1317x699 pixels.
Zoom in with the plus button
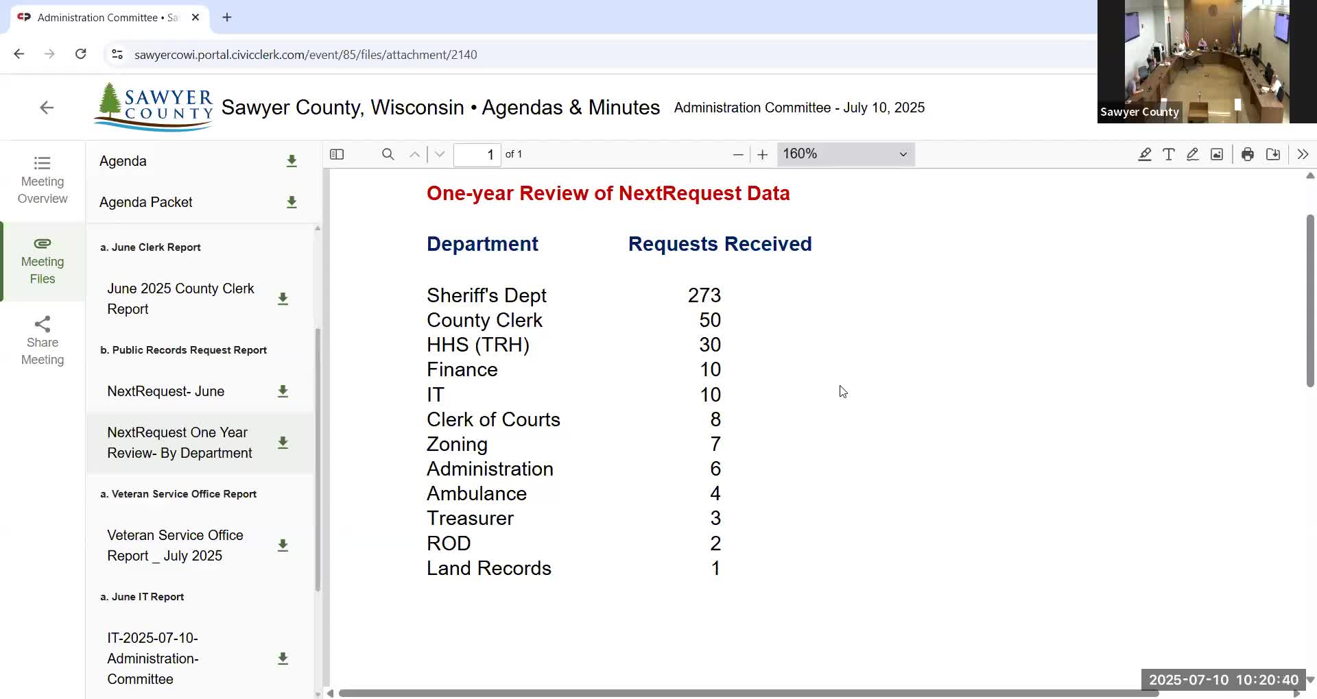(x=762, y=154)
